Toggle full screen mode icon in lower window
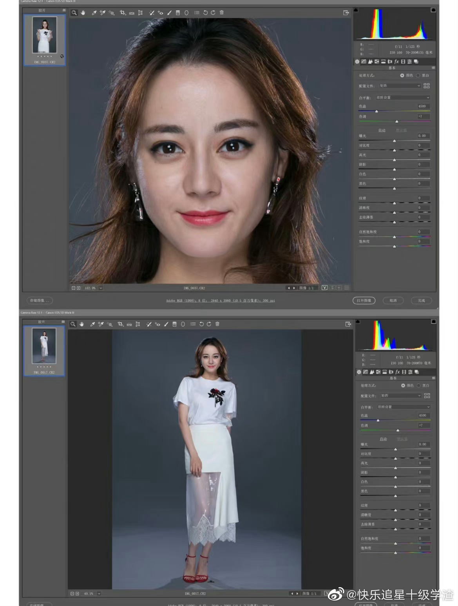This screenshot has height=606, width=458. point(348,324)
